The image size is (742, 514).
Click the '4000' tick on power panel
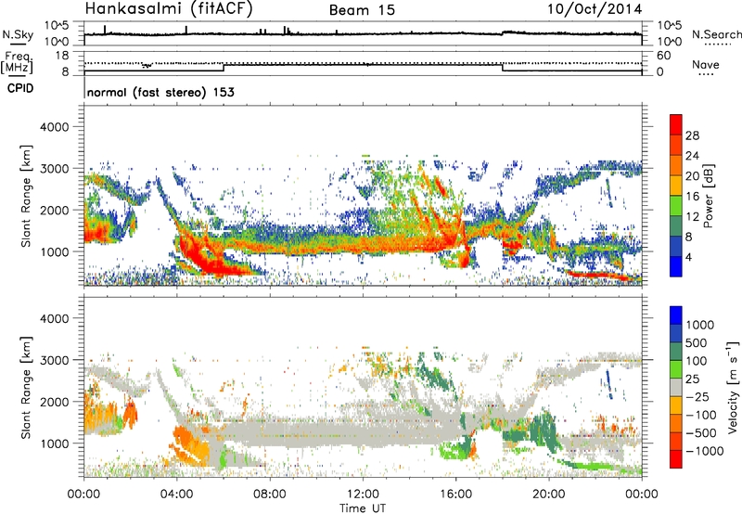click(54, 127)
